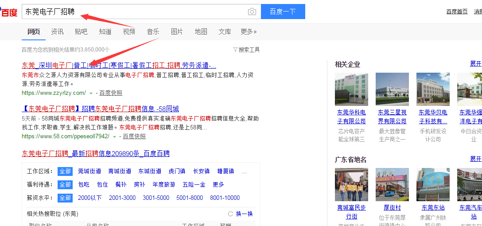Click the Baidu logo
482x226 pixels.
point(9,12)
